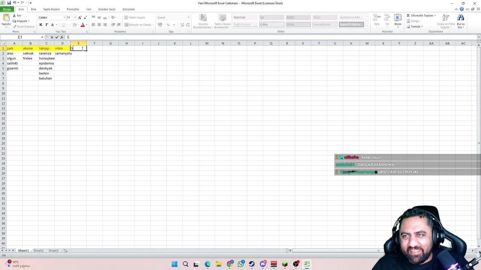Apply the İşaretli Hücre cell style
The width and height of the screenshot is (481, 270).
click(x=351, y=24)
